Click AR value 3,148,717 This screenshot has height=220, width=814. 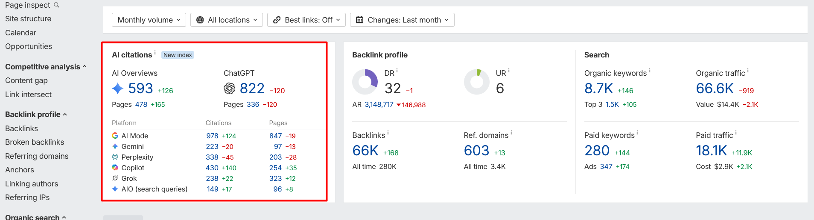(379, 104)
